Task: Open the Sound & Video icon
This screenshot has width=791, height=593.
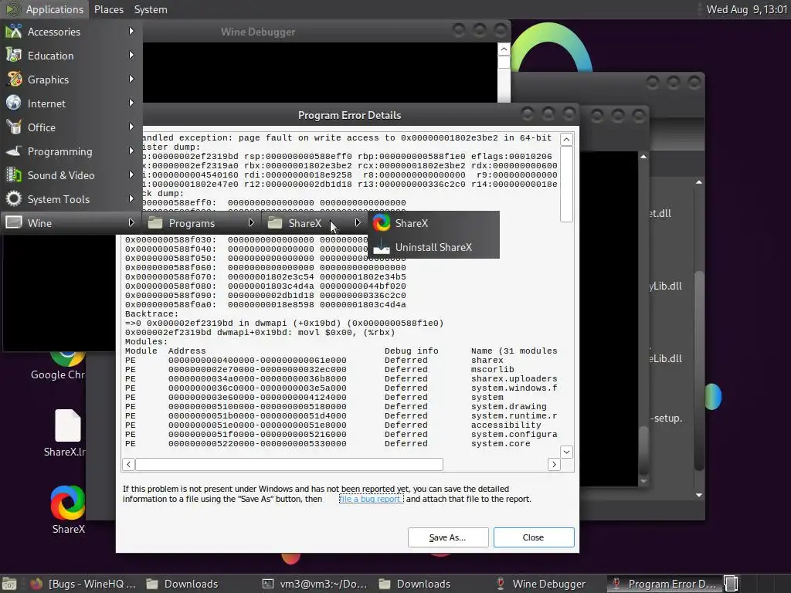Action: coord(14,175)
